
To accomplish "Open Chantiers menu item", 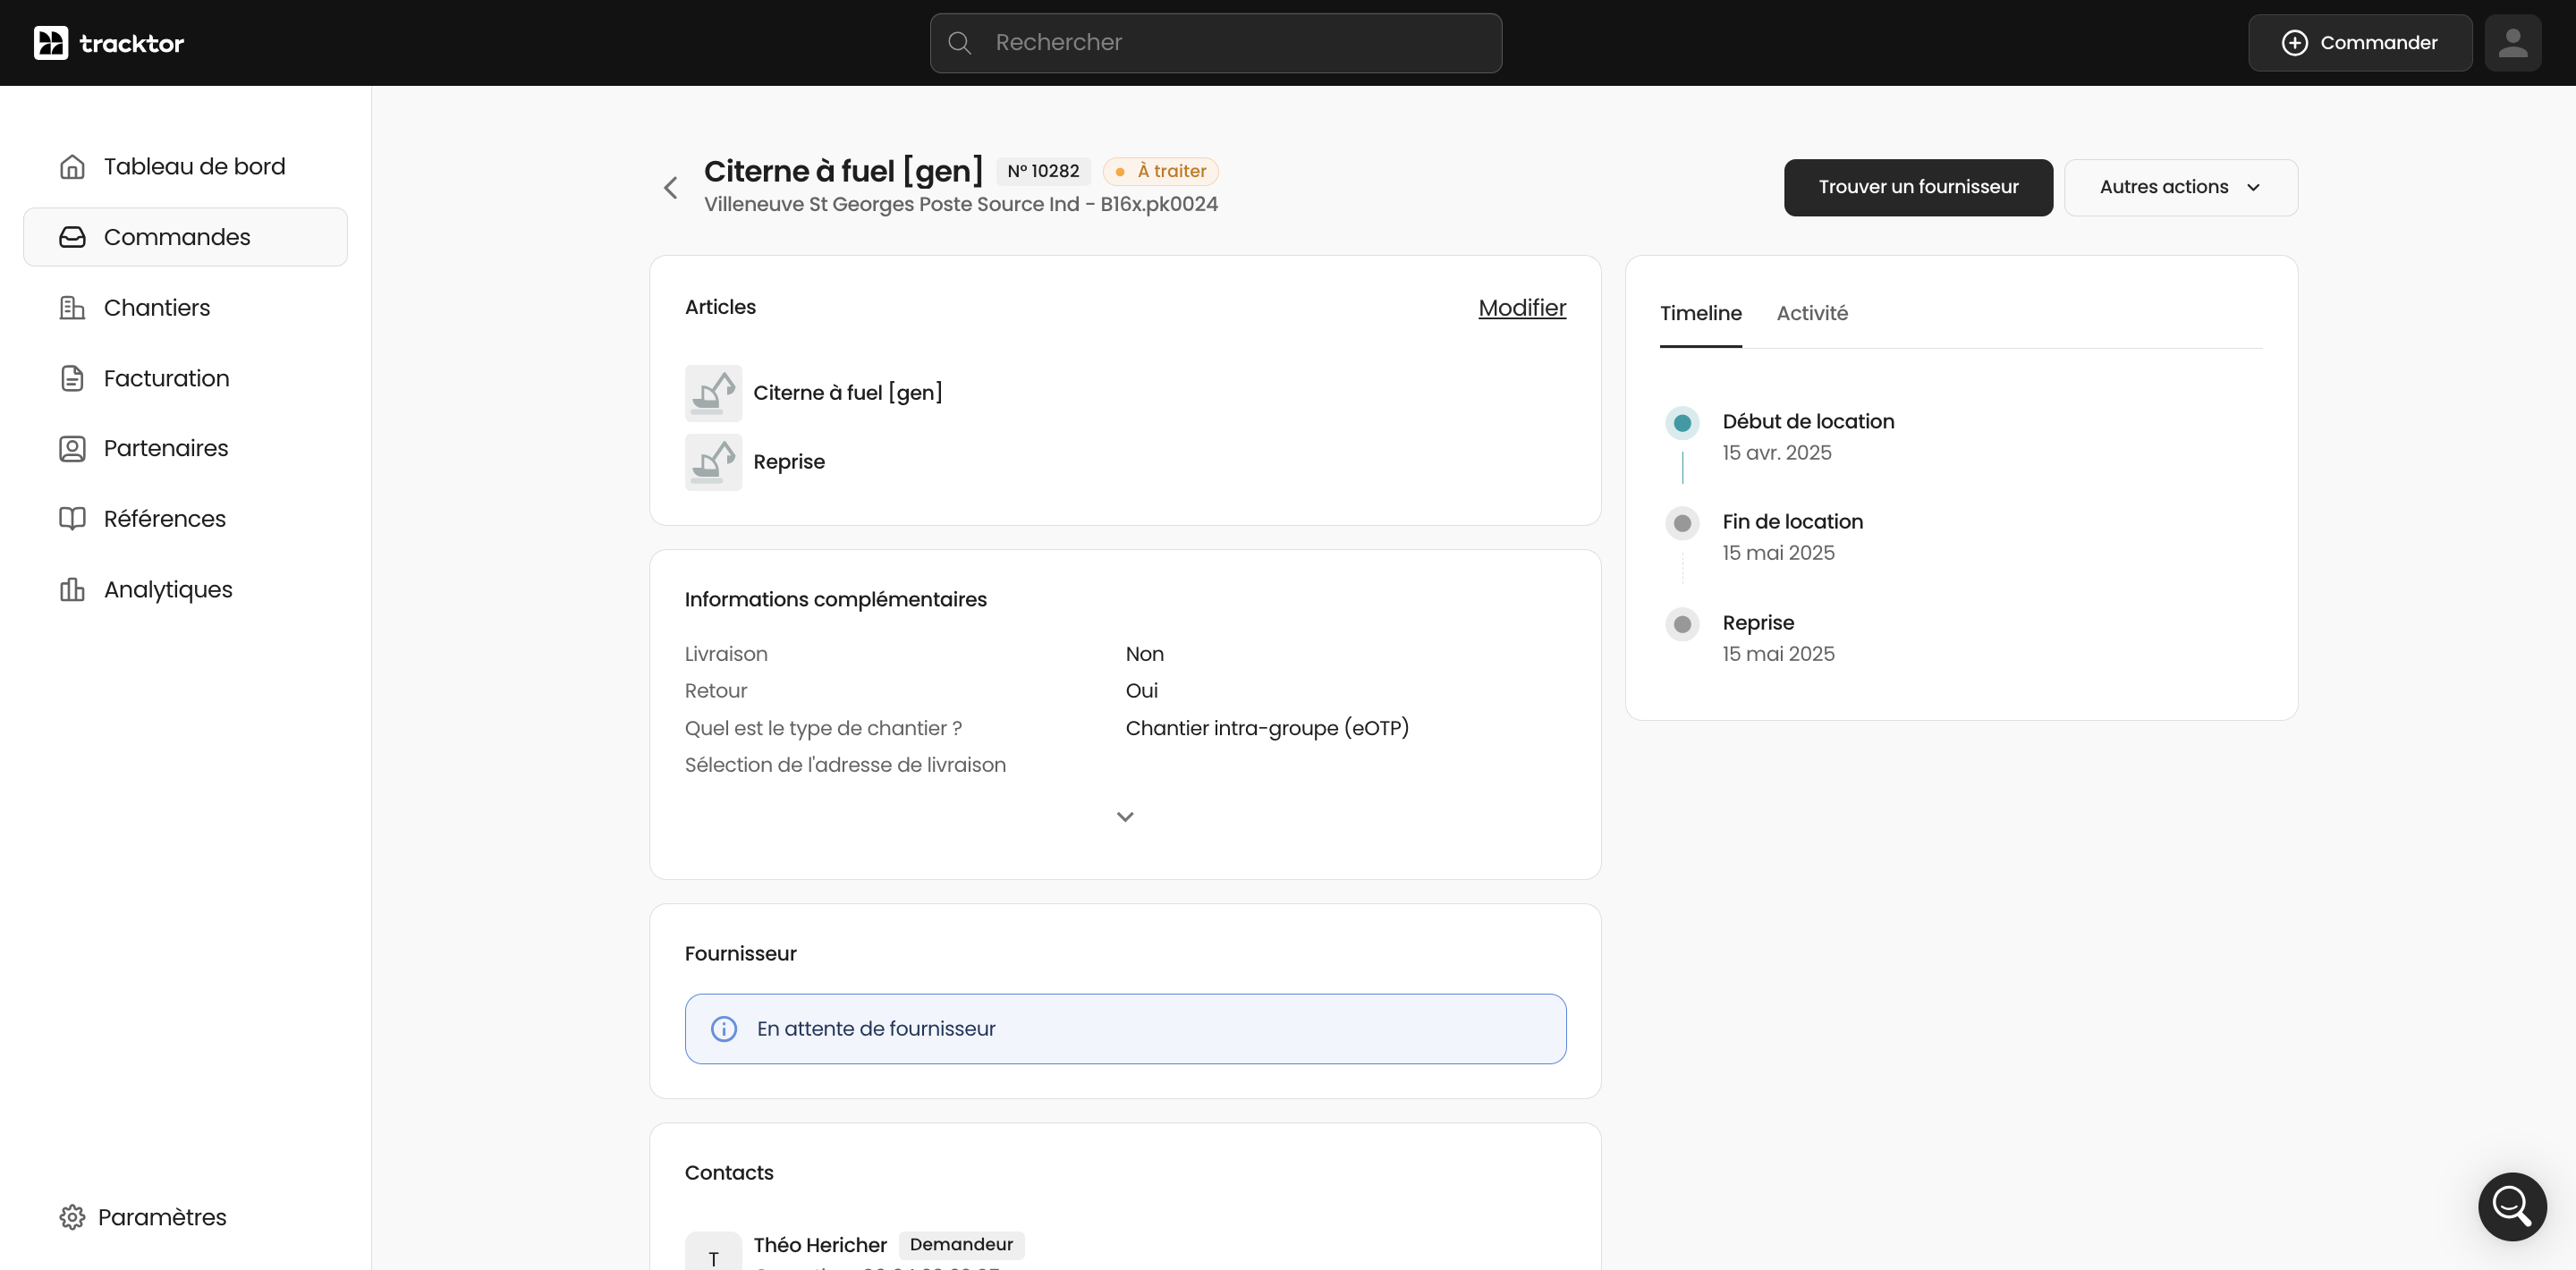I will [x=185, y=308].
